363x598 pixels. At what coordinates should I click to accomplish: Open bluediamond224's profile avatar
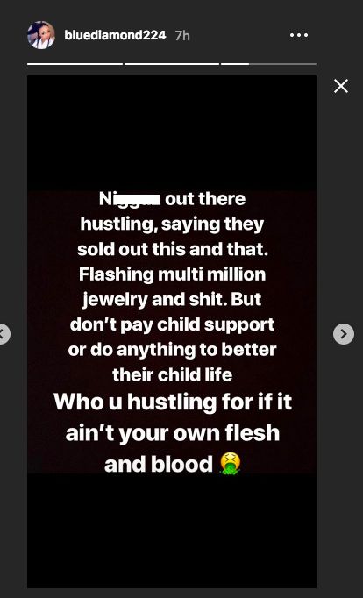click(x=41, y=35)
